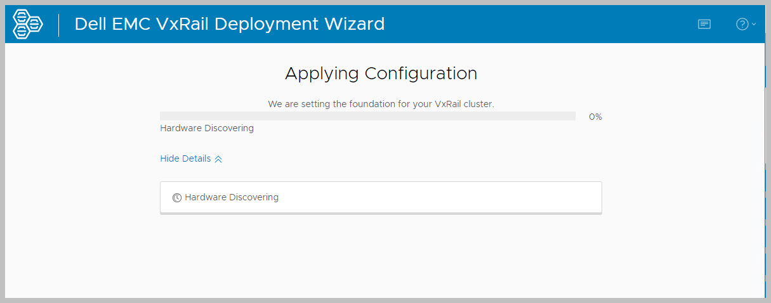Open the messages icon in header

704,24
